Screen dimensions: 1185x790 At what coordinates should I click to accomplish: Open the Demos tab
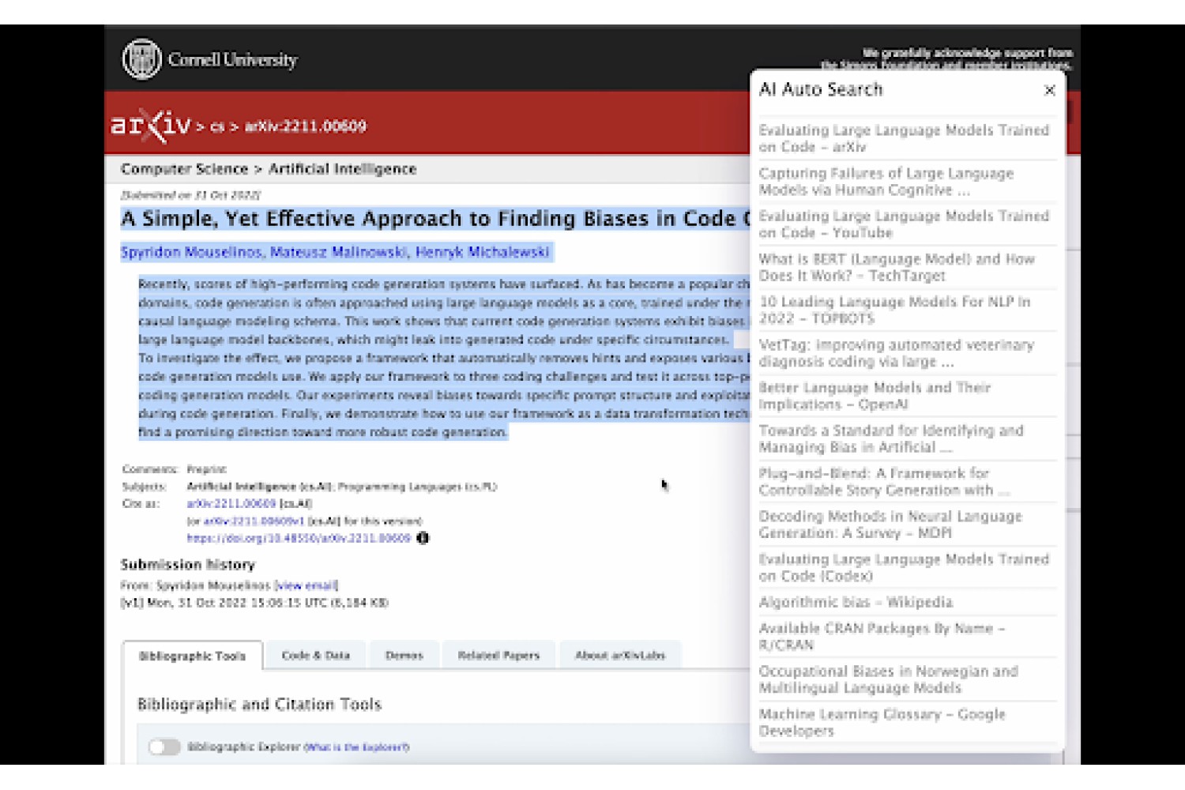tap(404, 655)
